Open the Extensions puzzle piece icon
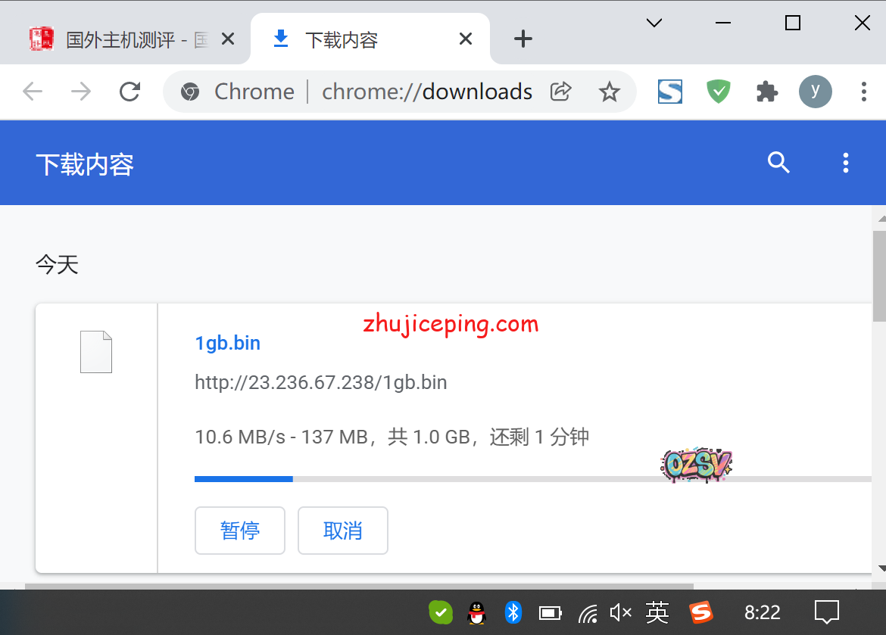The height and width of the screenshot is (635, 886). [766, 92]
